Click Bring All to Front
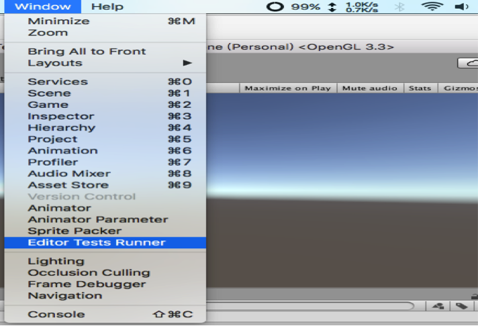 pyautogui.click(x=105, y=51)
